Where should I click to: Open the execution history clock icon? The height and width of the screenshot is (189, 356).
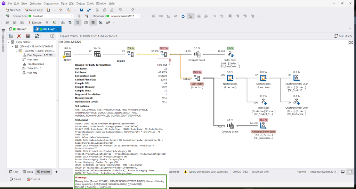[55, 22]
